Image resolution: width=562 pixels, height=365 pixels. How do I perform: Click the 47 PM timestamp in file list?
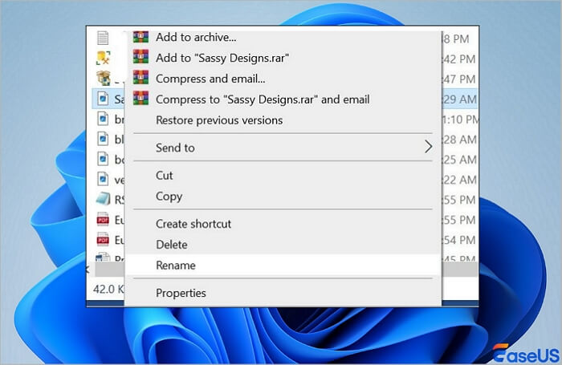click(x=460, y=79)
